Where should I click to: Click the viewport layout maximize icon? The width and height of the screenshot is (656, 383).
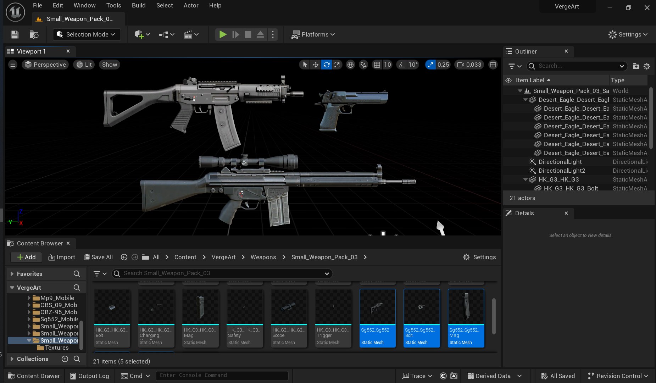(493, 65)
